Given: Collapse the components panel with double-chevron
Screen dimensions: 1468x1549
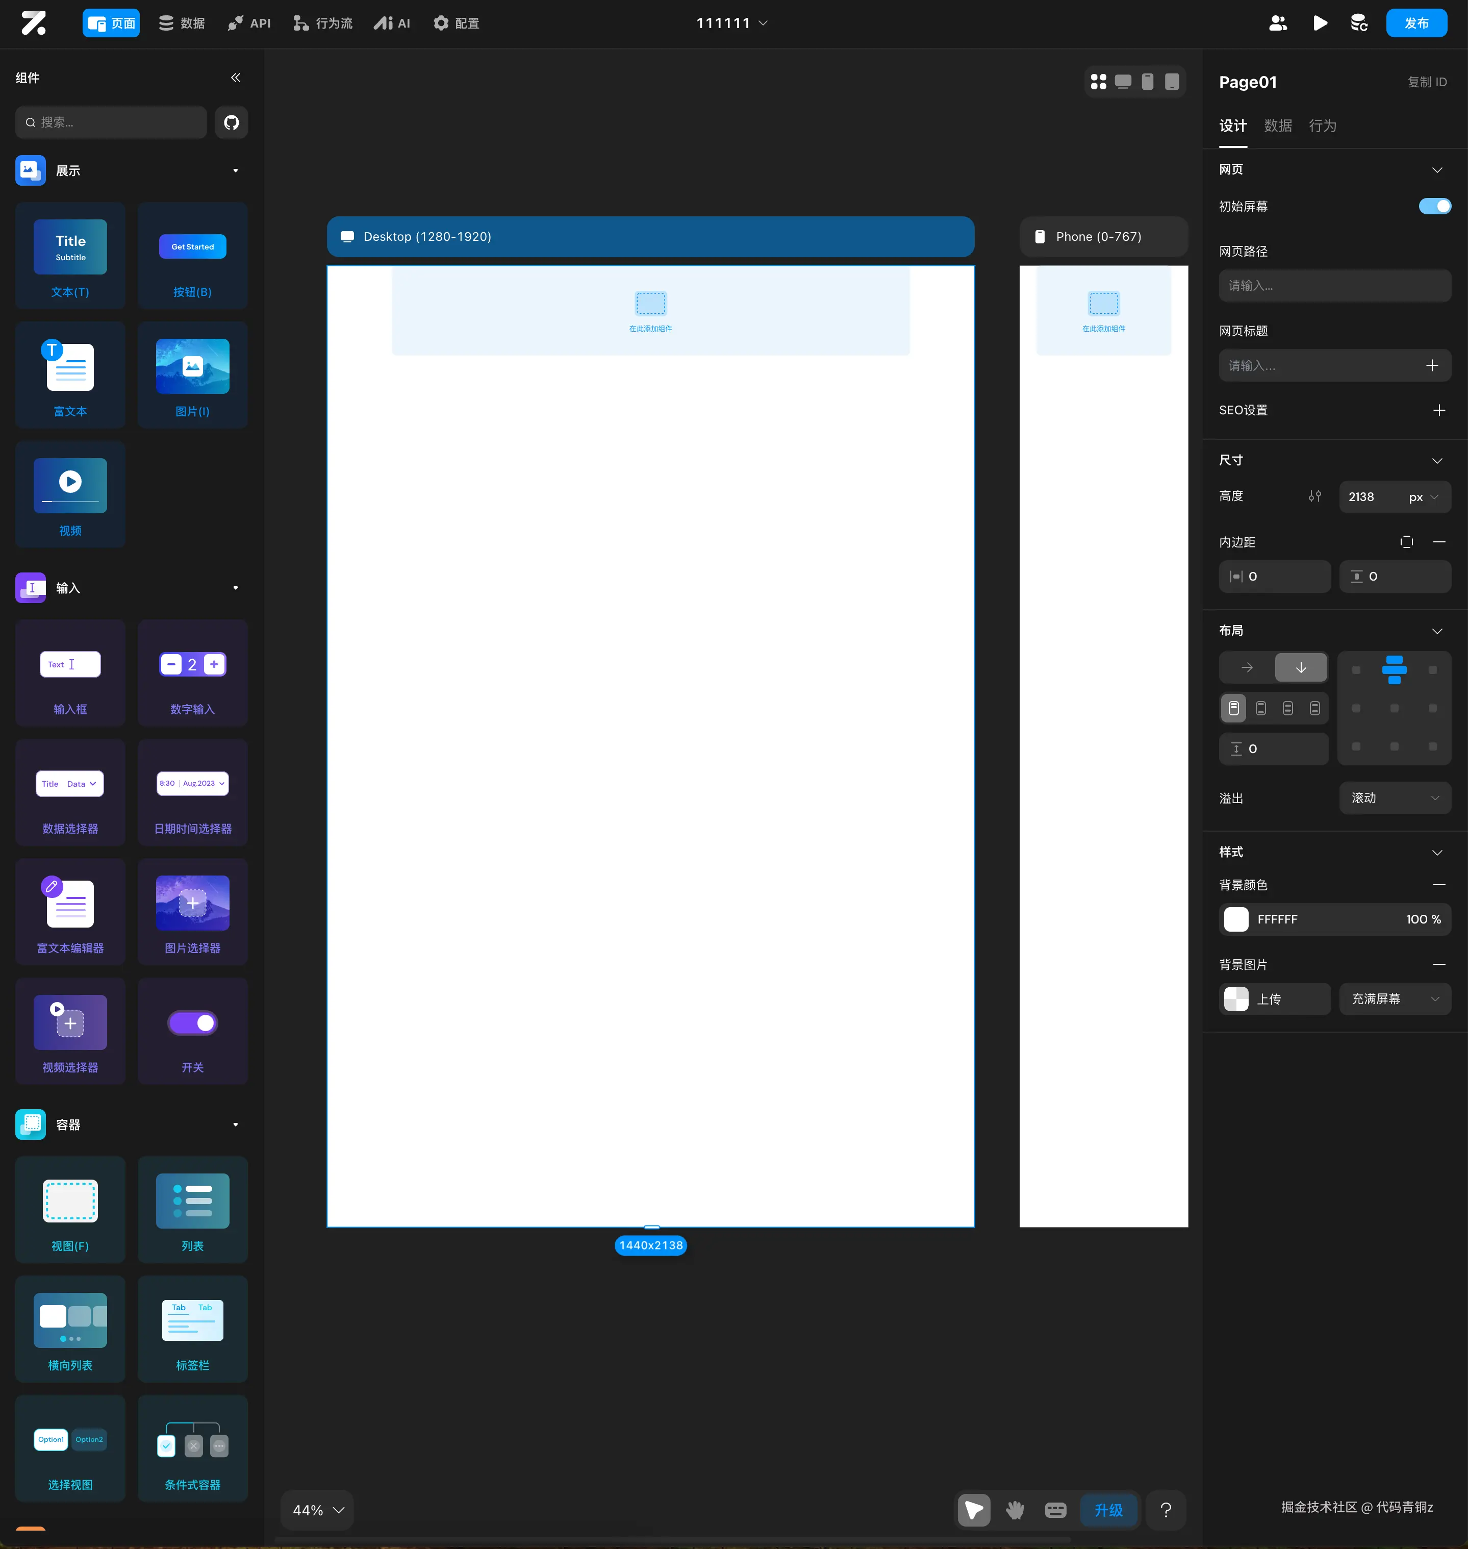Looking at the screenshot, I should 236,78.
